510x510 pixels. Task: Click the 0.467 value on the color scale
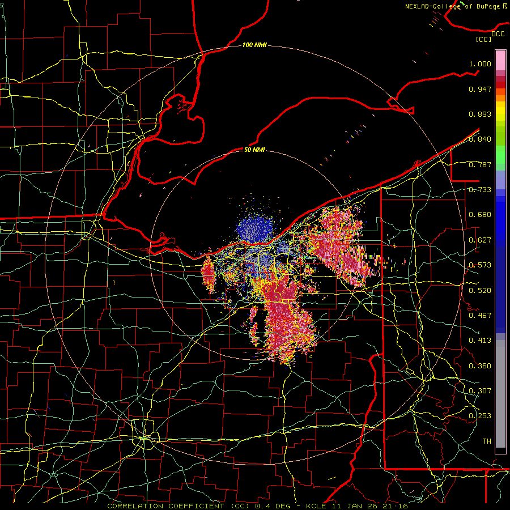480,315
